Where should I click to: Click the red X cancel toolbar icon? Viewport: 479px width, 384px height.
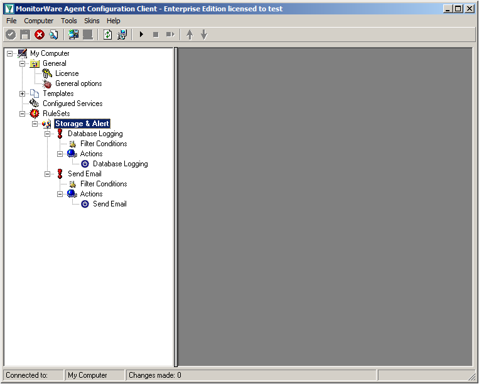[x=40, y=35]
